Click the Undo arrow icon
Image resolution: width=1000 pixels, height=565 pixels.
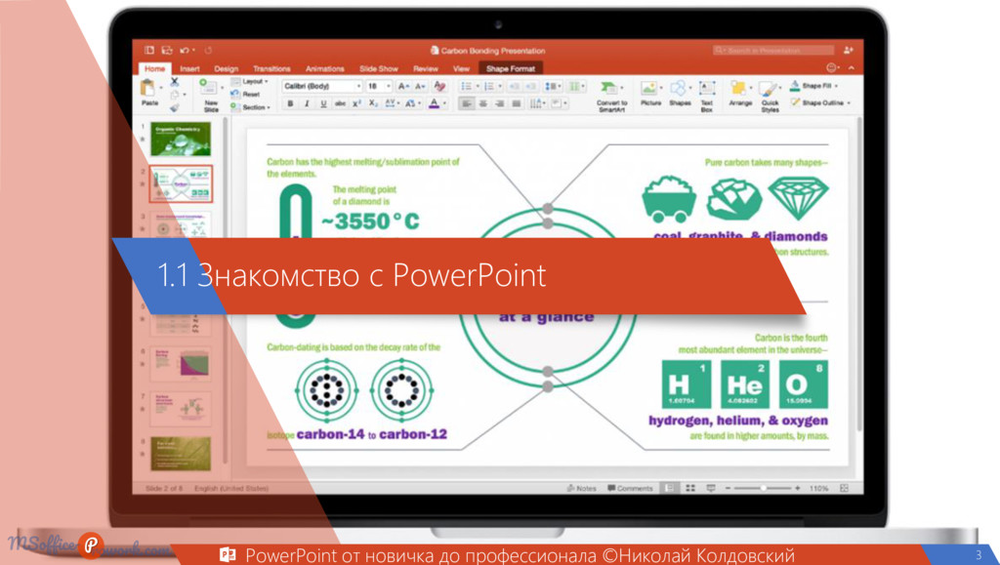coord(184,50)
